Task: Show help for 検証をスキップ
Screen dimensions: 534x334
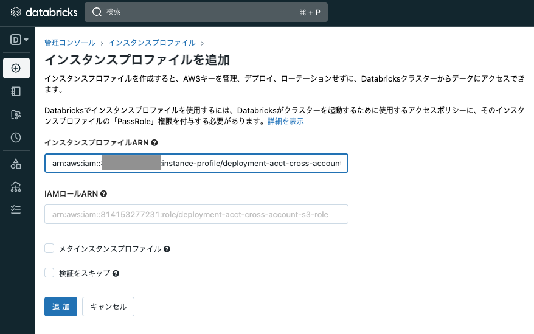Action: (x=116, y=273)
